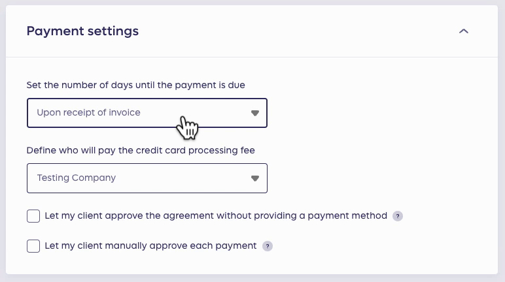Image resolution: width=505 pixels, height=282 pixels.
Task: Open help icon beside payment method option
Action: 398,216
